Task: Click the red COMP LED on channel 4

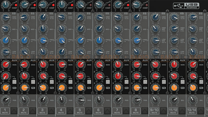Action: 72,5
